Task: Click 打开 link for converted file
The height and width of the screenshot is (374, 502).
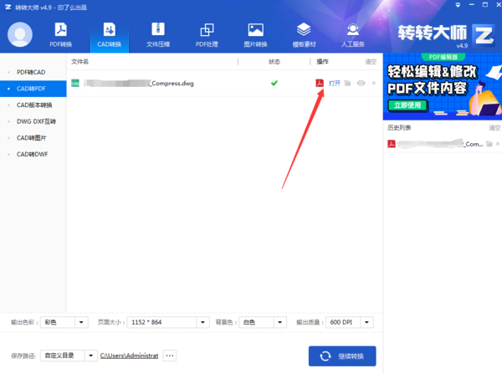Action: tap(335, 84)
